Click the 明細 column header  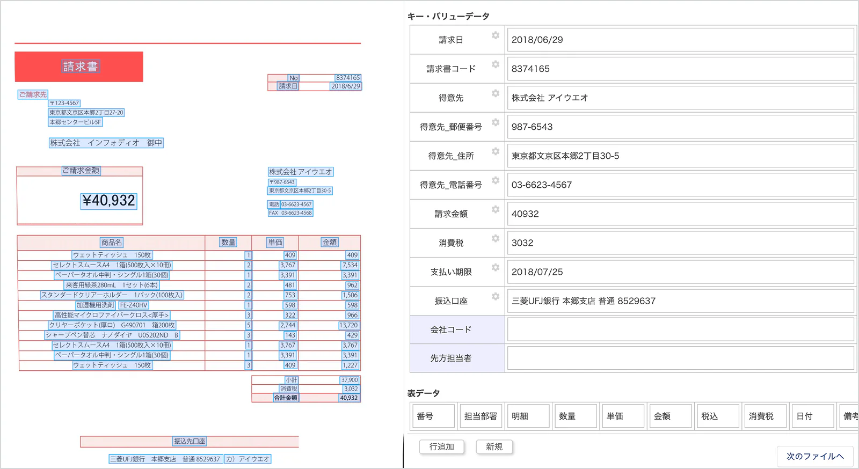[528, 416]
